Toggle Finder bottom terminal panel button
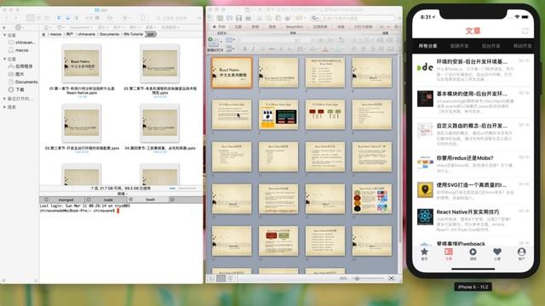Viewport: 545px width, 306px height. [x=68, y=18]
